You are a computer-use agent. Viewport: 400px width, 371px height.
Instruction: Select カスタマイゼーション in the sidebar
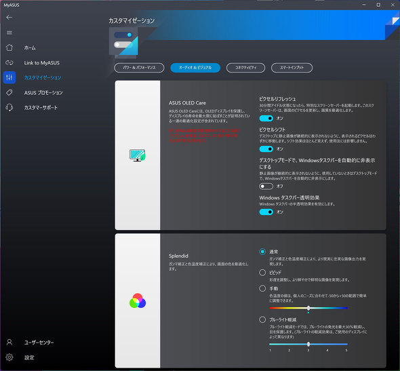(43, 77)
